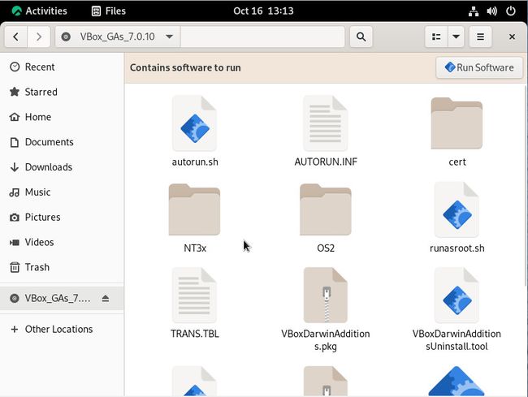Click the autorun.sh file name
Viewport: 528px width, 397px height.
[195, 162]
